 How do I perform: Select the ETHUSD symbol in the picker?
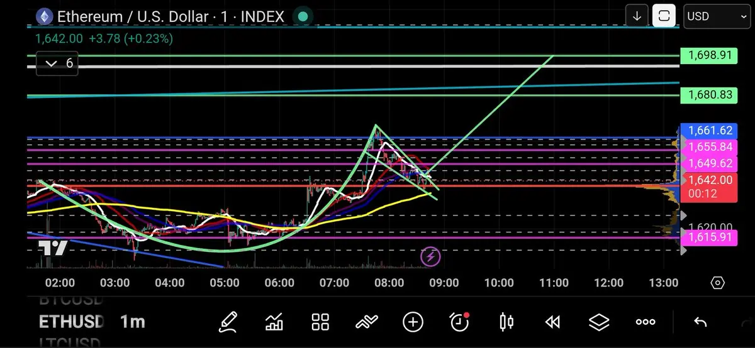(71, 322)
